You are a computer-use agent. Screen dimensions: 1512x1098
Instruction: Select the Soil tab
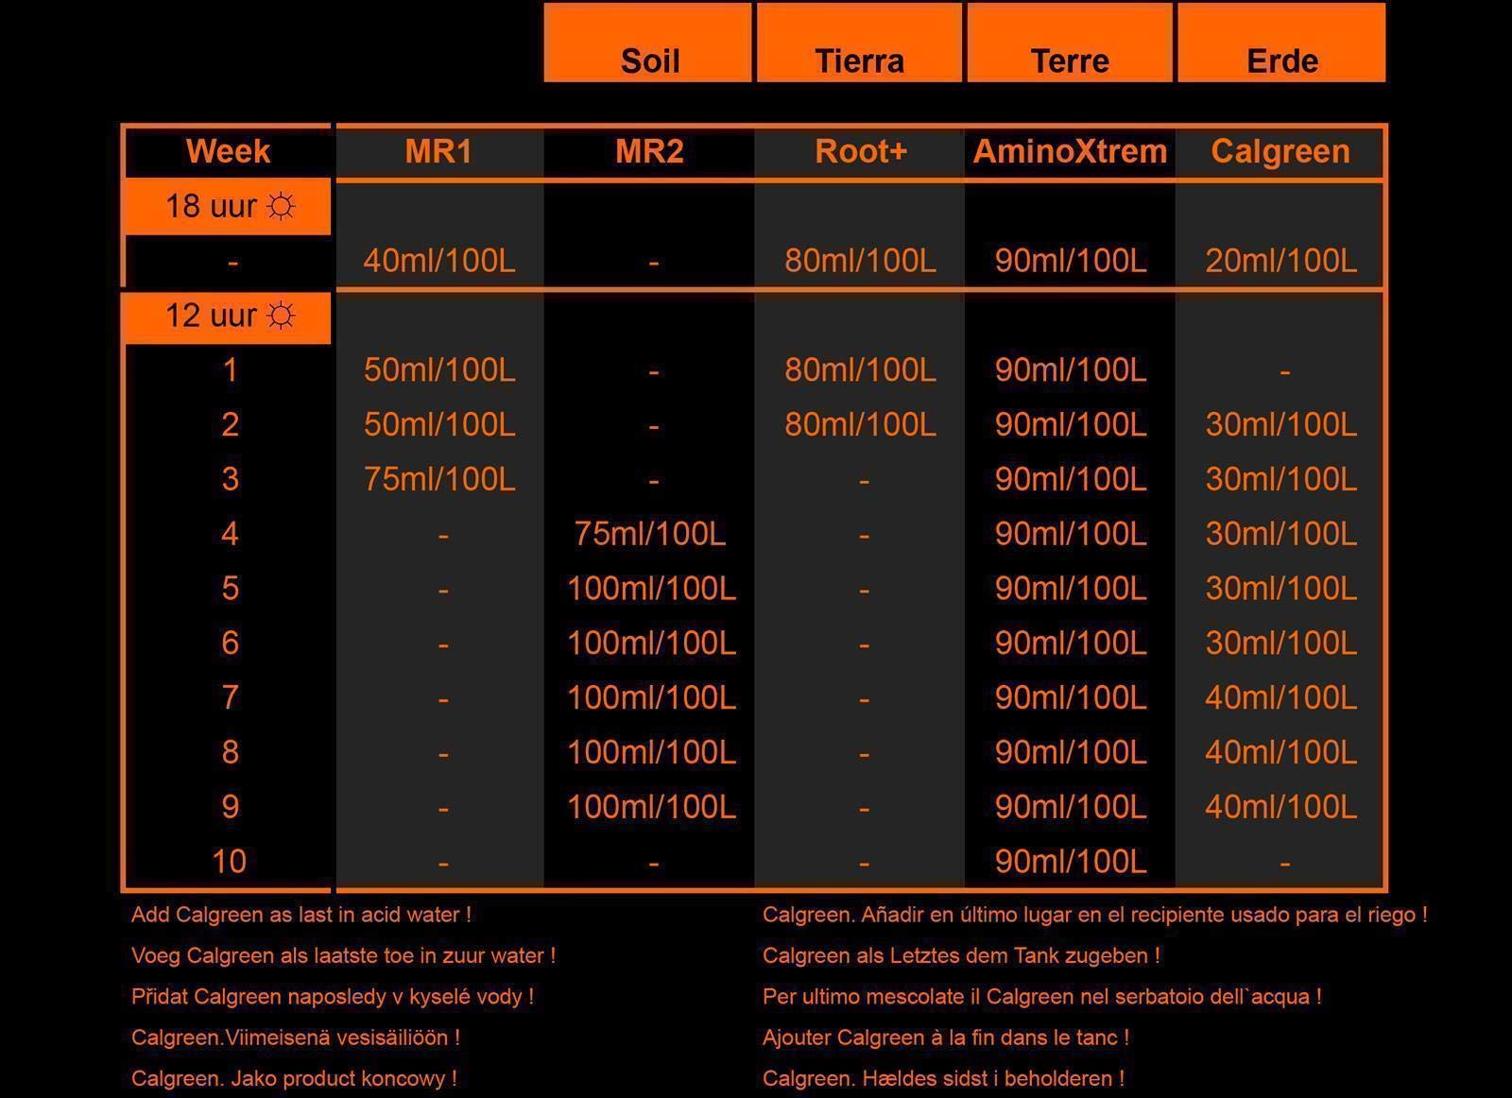[x=648, y=43]
